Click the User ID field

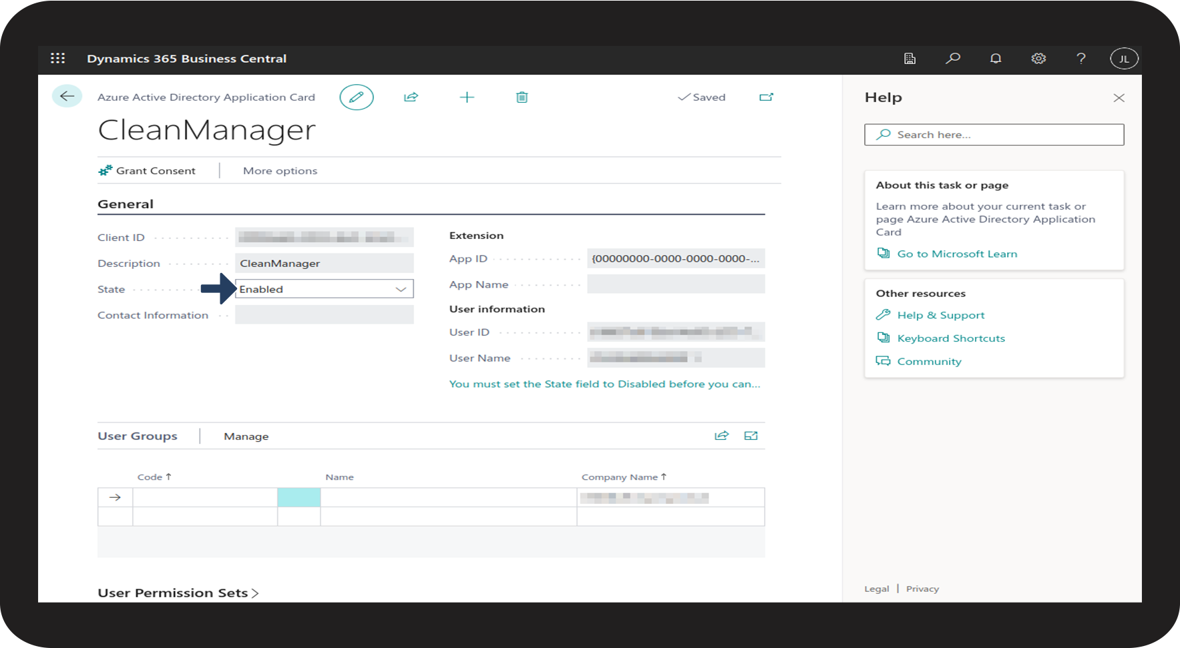coord(676,332)
